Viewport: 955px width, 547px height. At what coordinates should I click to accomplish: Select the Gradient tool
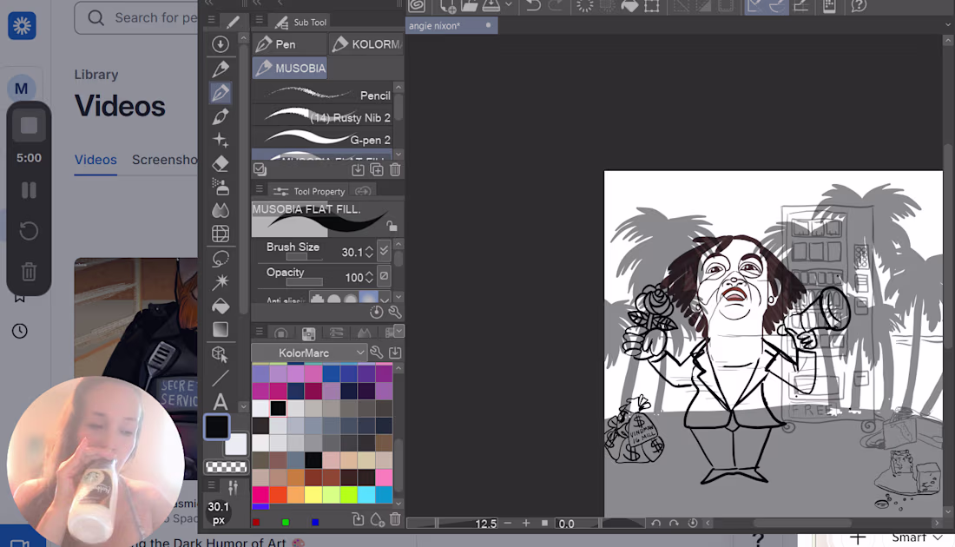click(221, 330)
